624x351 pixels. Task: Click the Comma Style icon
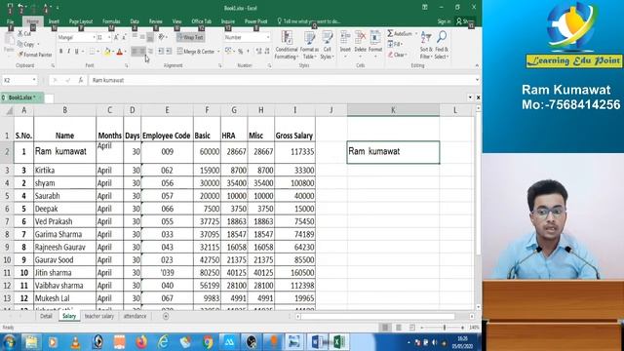tap(249, 52)
